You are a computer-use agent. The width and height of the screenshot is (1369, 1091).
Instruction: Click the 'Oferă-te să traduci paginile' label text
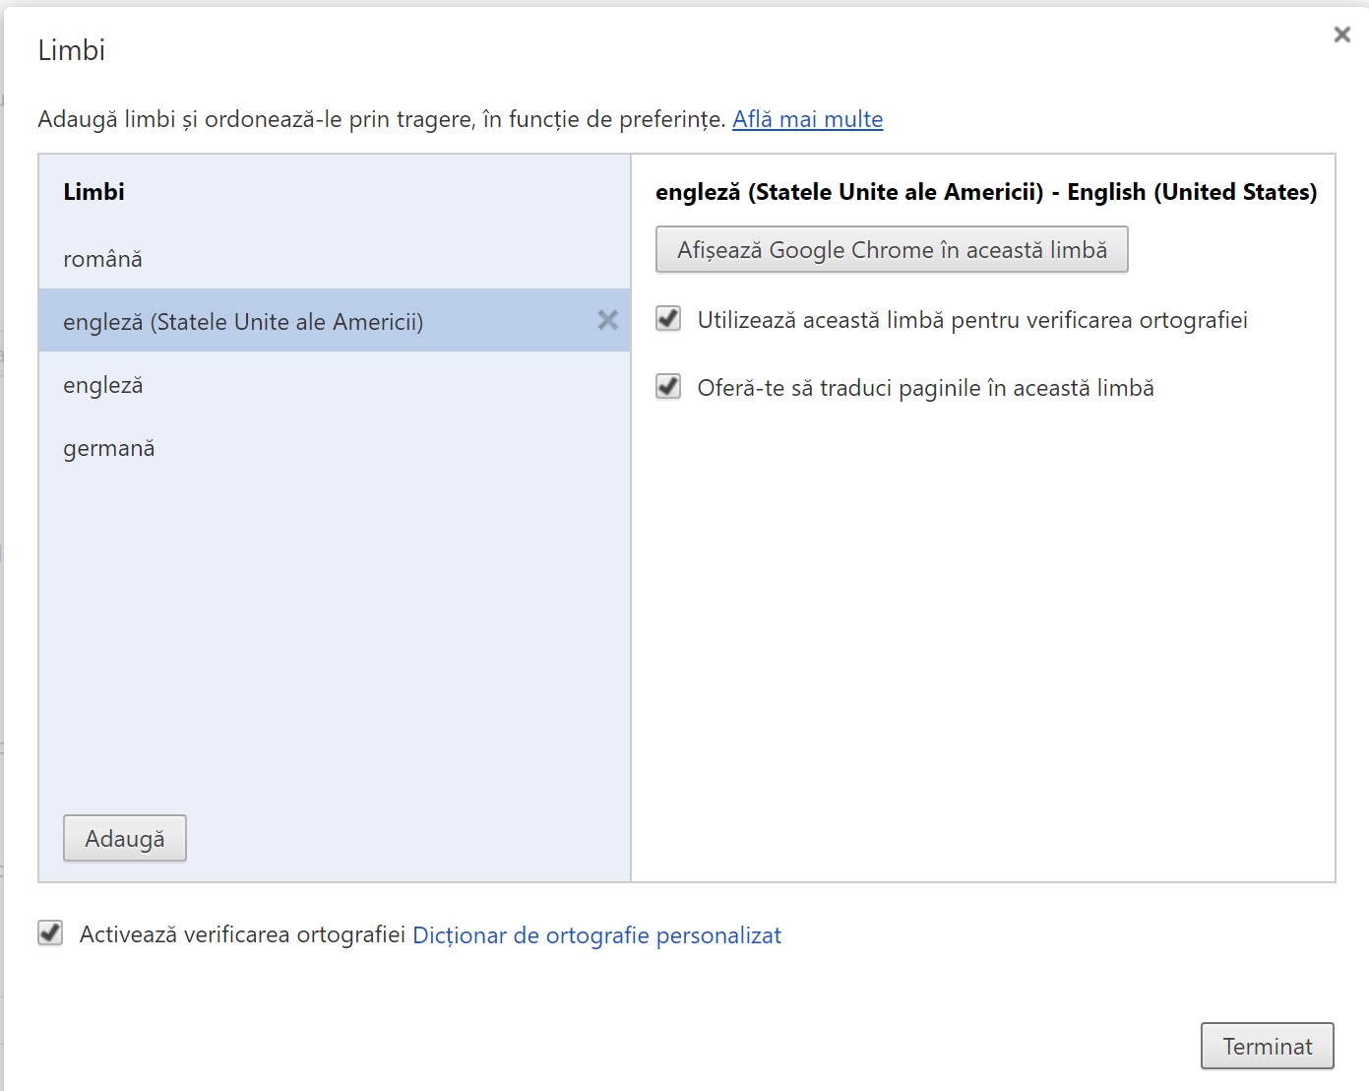click(x=925, y=388)
